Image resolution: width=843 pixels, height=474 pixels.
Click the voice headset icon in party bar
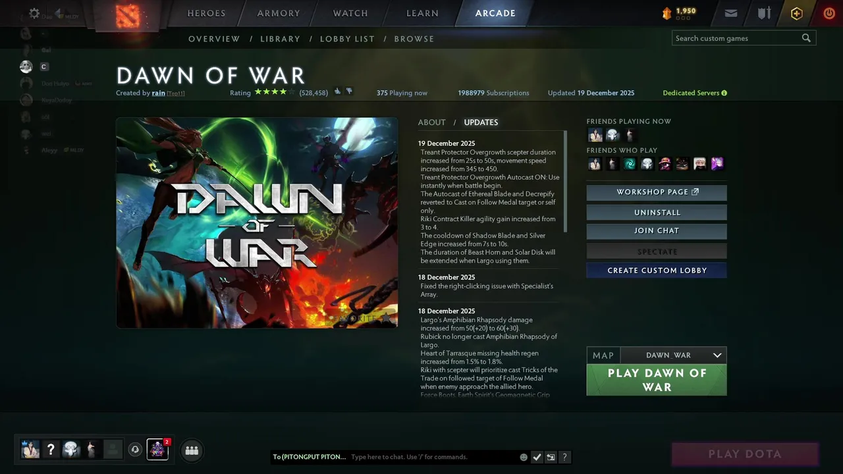(135, 450)
